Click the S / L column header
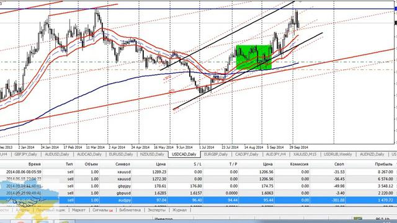 click(197, 164)
